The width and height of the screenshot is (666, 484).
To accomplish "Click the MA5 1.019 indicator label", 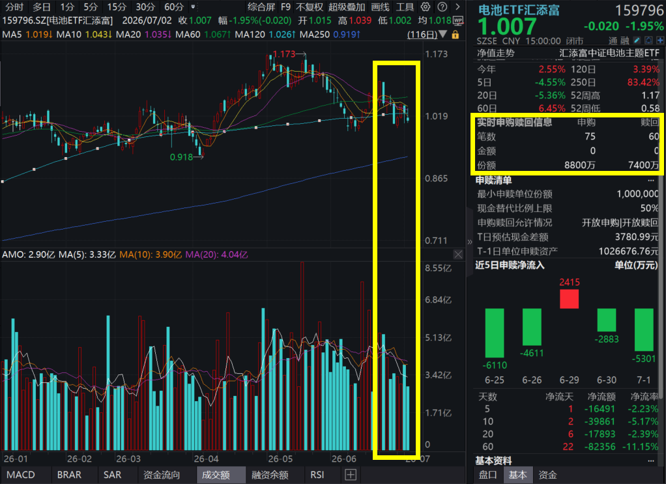I will coord(27,35).
